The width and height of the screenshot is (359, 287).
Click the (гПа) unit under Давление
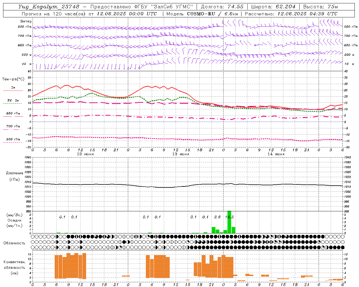pyautogui.click(x=15, y=180)
